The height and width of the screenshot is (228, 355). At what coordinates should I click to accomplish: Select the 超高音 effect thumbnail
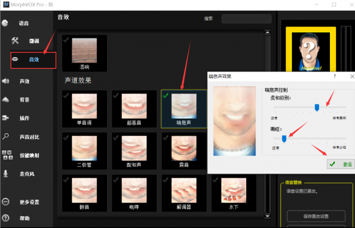tap(134, 106)
